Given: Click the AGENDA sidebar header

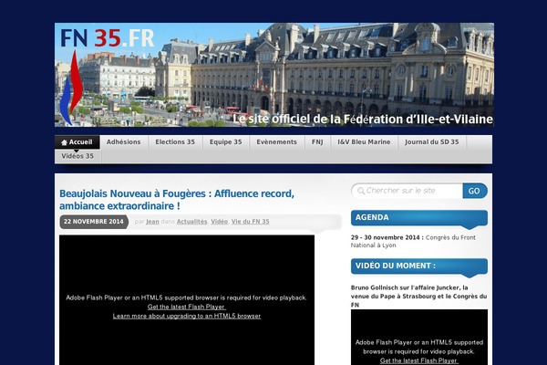Looking at the screenshot, I should click(419, 217).
